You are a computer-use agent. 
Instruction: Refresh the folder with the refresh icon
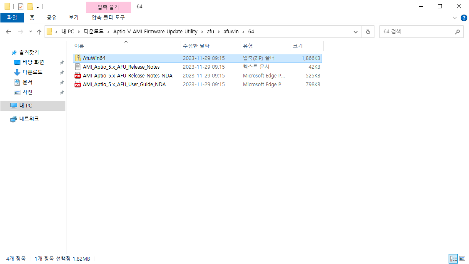click(x=368, y=31)
